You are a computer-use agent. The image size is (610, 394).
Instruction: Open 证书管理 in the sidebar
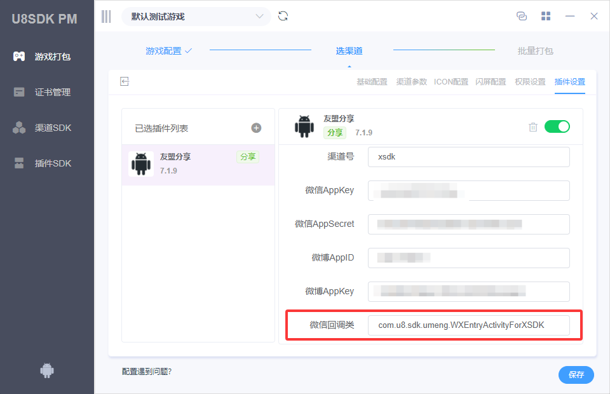(52, 92)
